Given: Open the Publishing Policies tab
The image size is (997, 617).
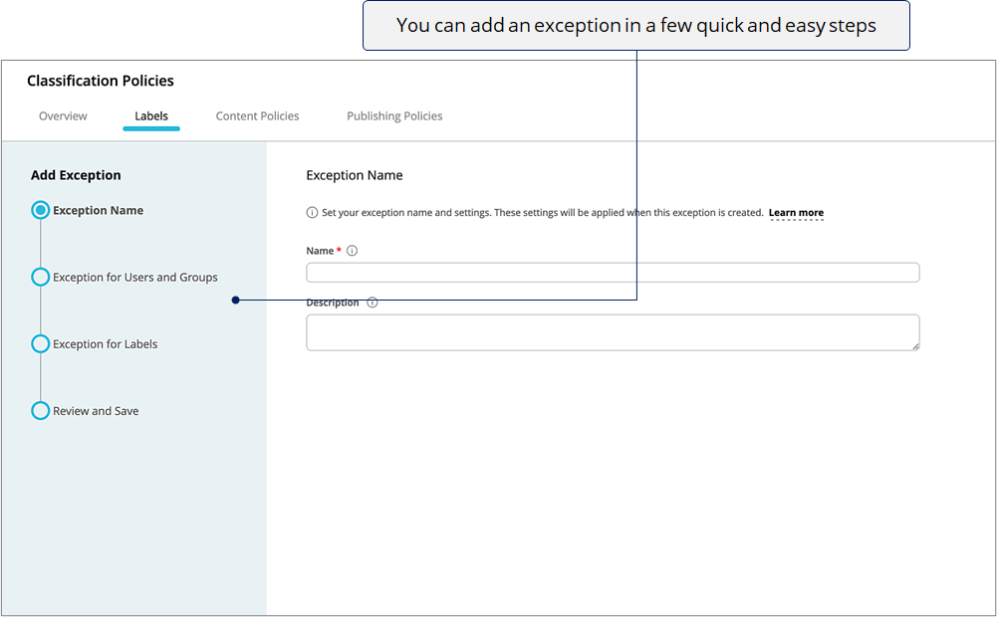Looking at the screenshot, I should pos(394,115).
